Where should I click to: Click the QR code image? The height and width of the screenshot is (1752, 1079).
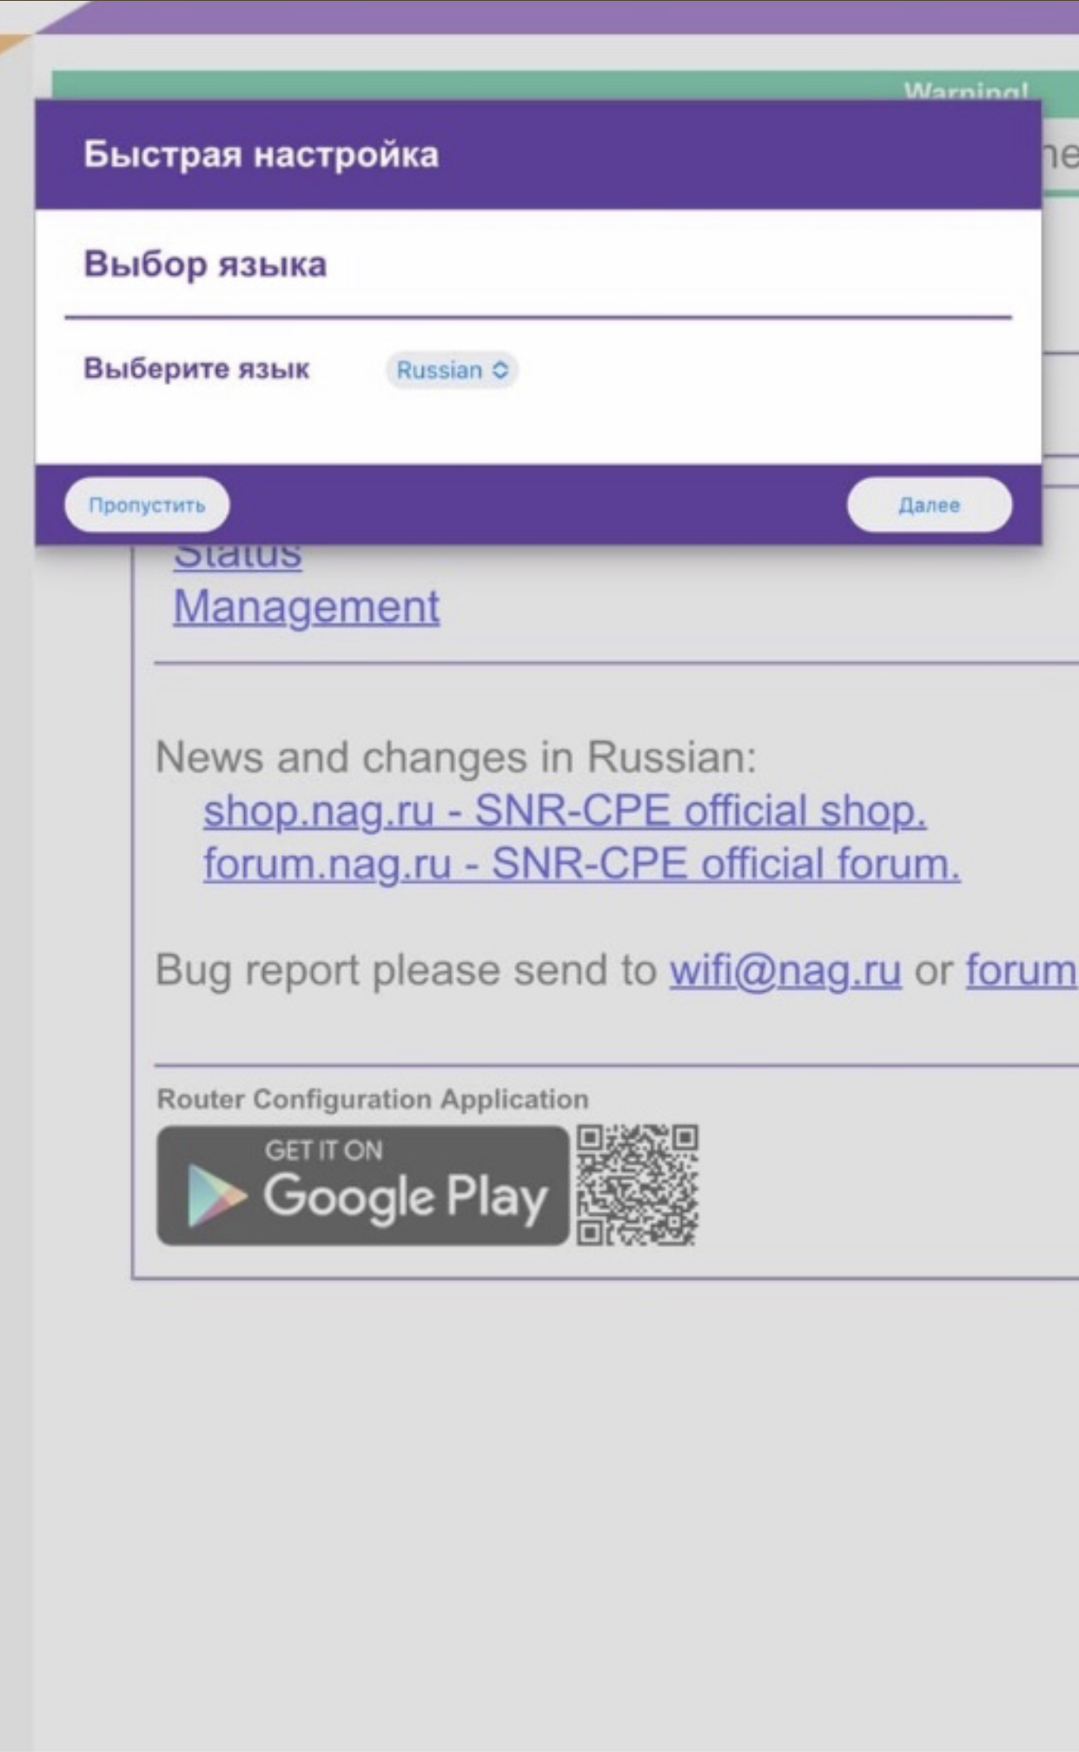637,1185
